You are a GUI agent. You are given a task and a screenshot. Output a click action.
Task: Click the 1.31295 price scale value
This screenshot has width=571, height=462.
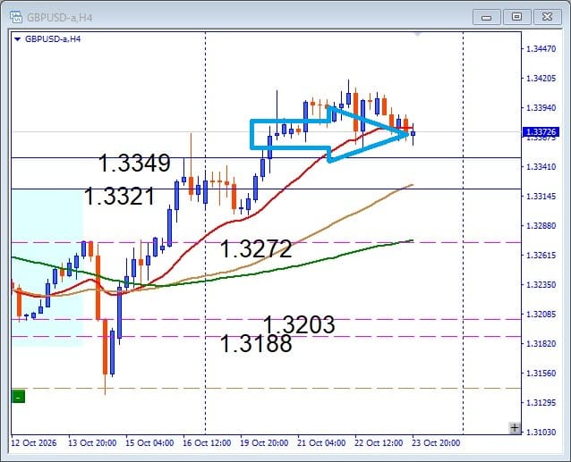(x=541, y=403)
